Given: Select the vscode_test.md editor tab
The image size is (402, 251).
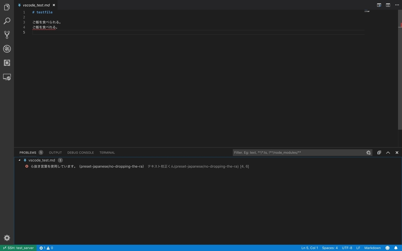Looking at the screenshot, I should coord(36,5).
